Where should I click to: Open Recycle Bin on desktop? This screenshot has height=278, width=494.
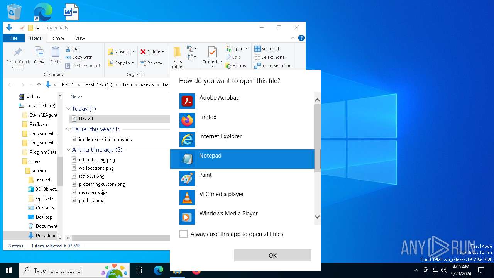[x=14, y=12]
